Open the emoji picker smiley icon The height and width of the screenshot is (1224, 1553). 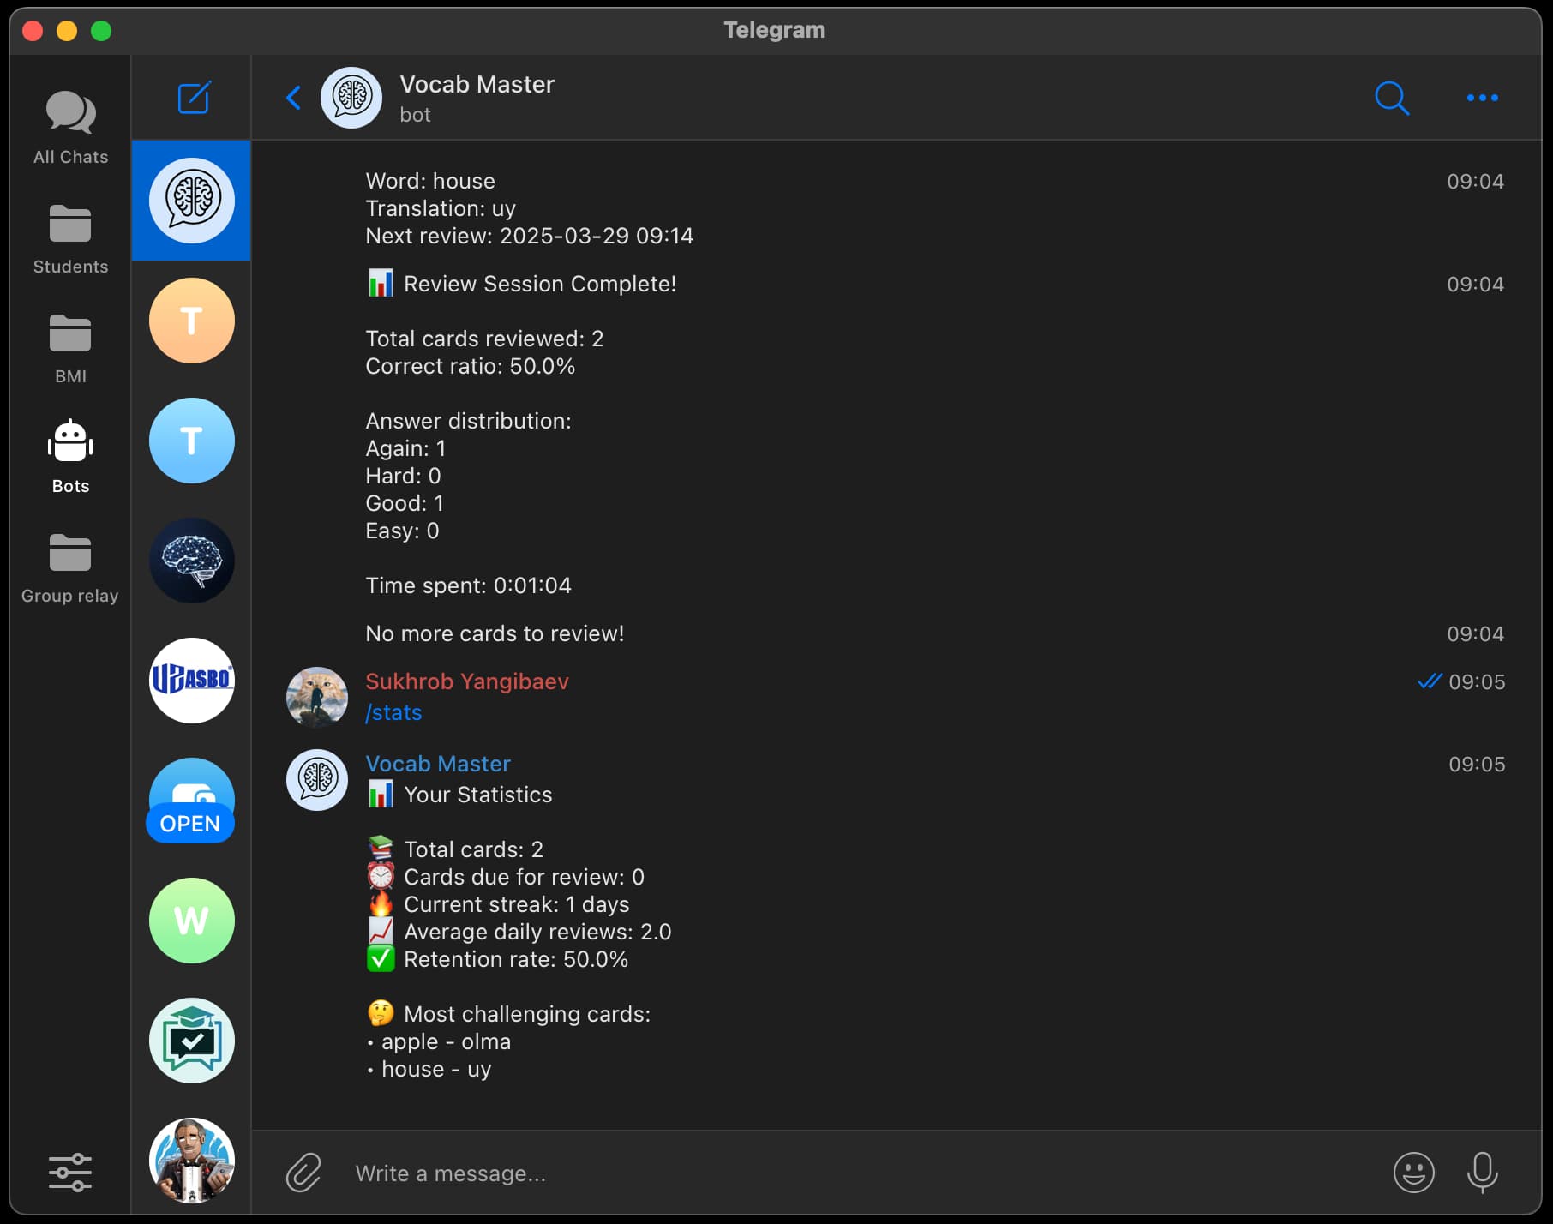[x=1414, y=1173]
